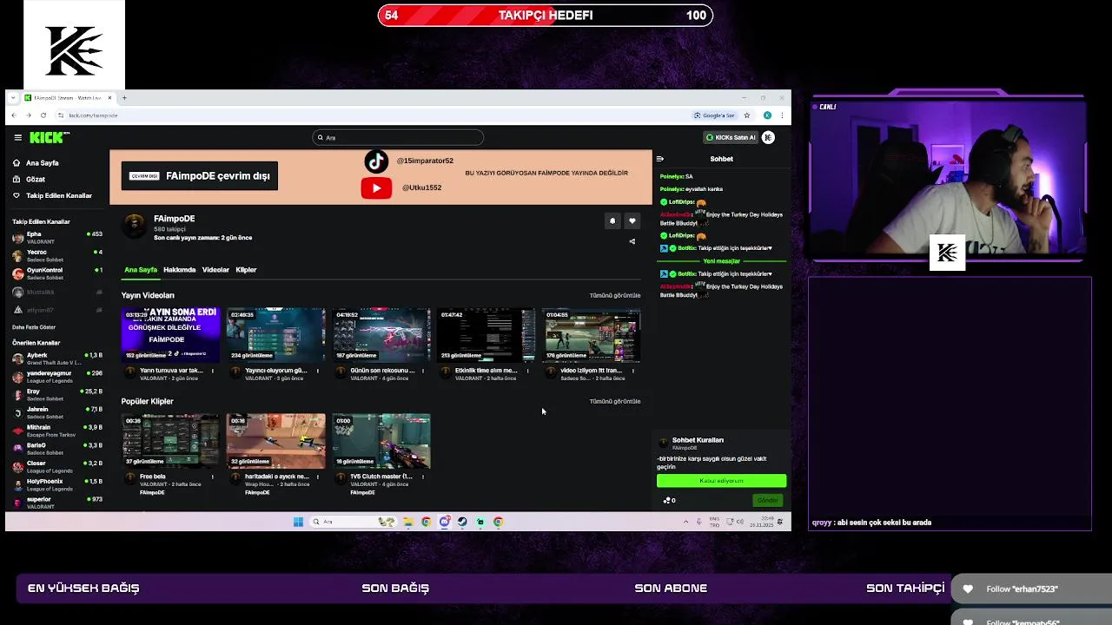
Task: Open File Explorer from the taskbar
Action: 408,522
